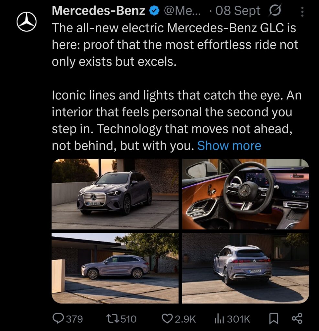
Task: Click the 2.9K likes count
Action: point(185,319)
